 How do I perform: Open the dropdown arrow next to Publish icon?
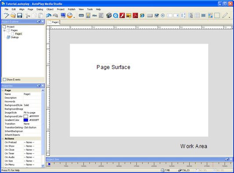click(74, 17)
